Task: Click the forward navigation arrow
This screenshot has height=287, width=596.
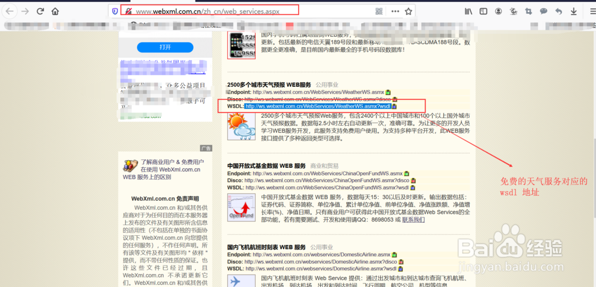Action: [25, 11]
